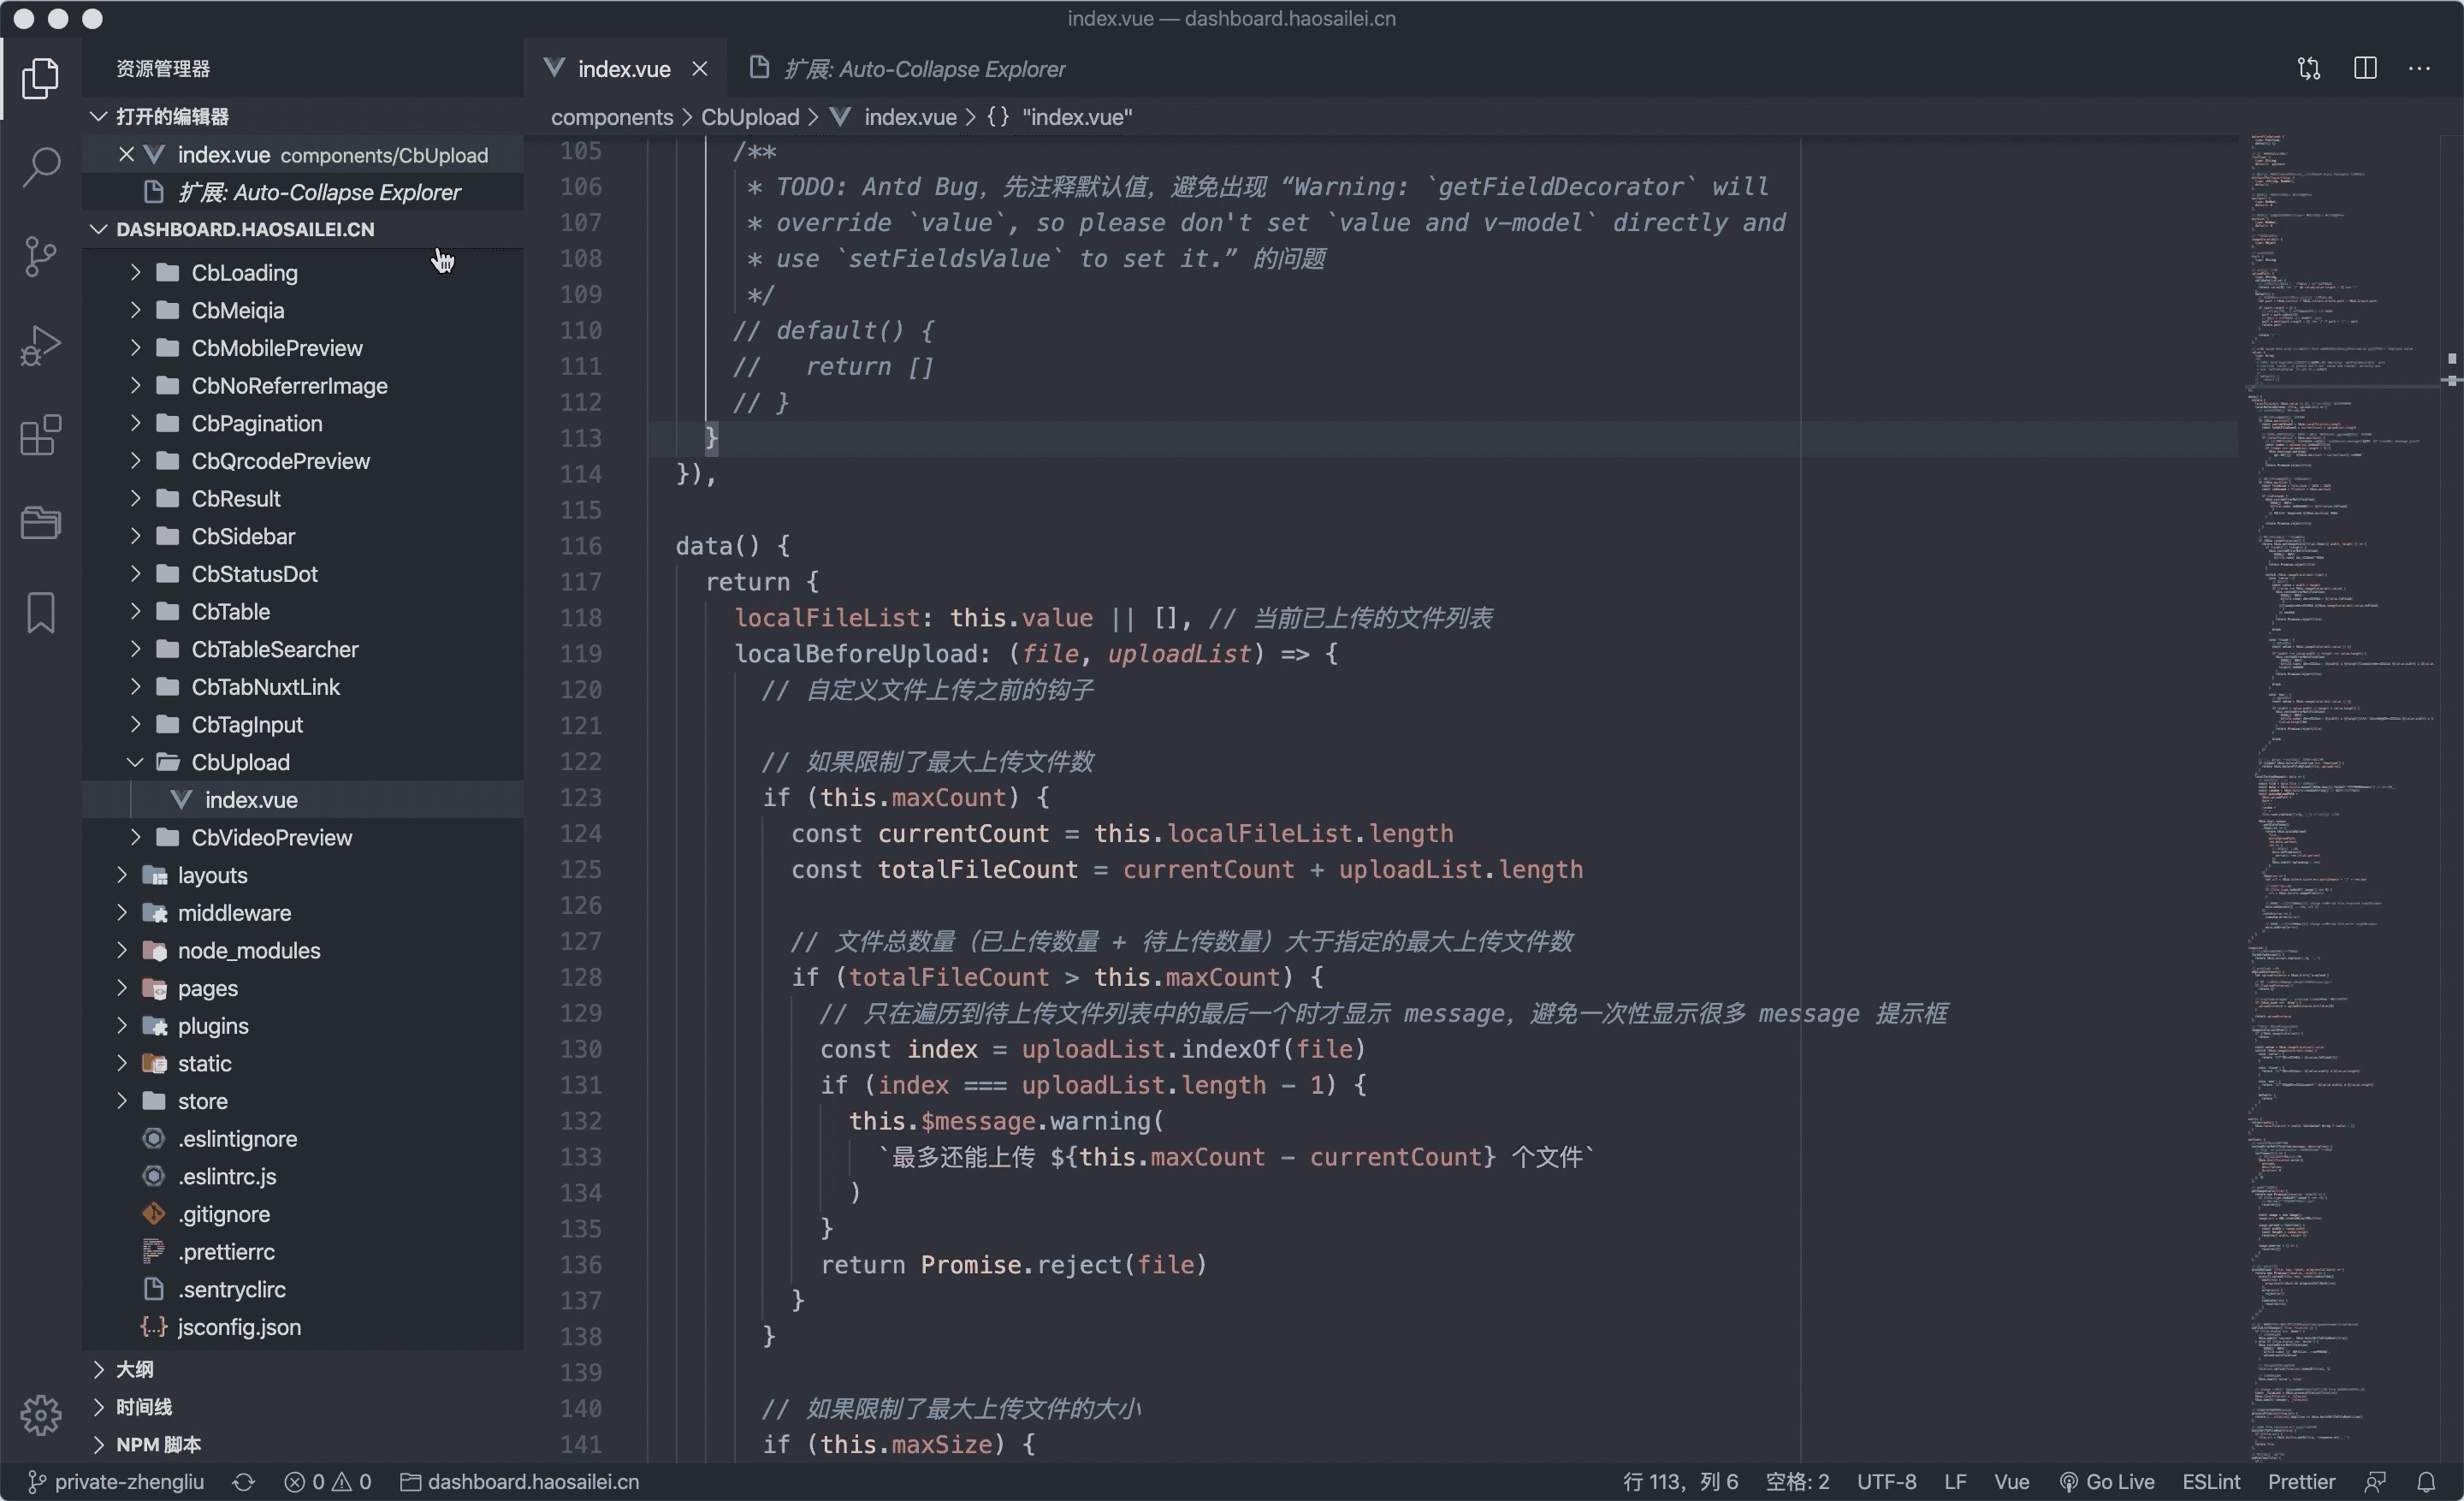2464x1501 pixels.
Task: Open the Extensions view
Action: [40, 435]
